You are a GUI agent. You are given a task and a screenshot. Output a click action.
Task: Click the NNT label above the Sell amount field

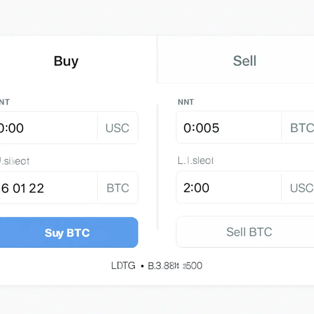185,102
